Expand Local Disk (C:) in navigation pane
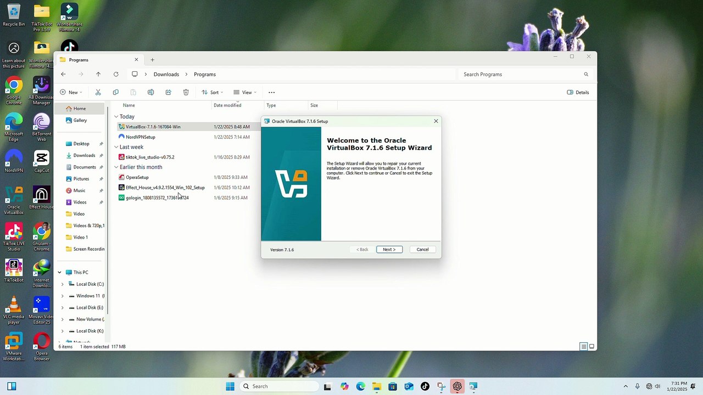Viewport: 703px width, 395px height. (62, 284)
